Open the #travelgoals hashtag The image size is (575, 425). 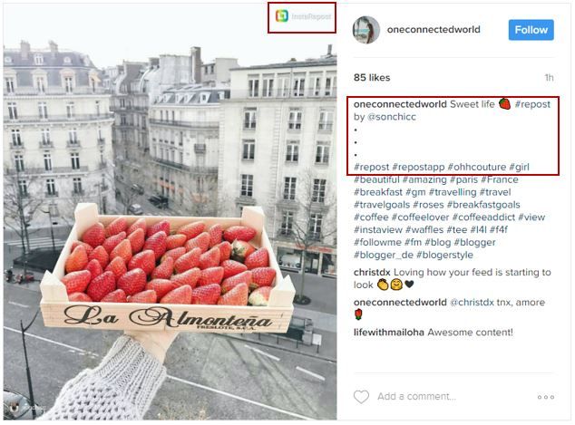382,205
